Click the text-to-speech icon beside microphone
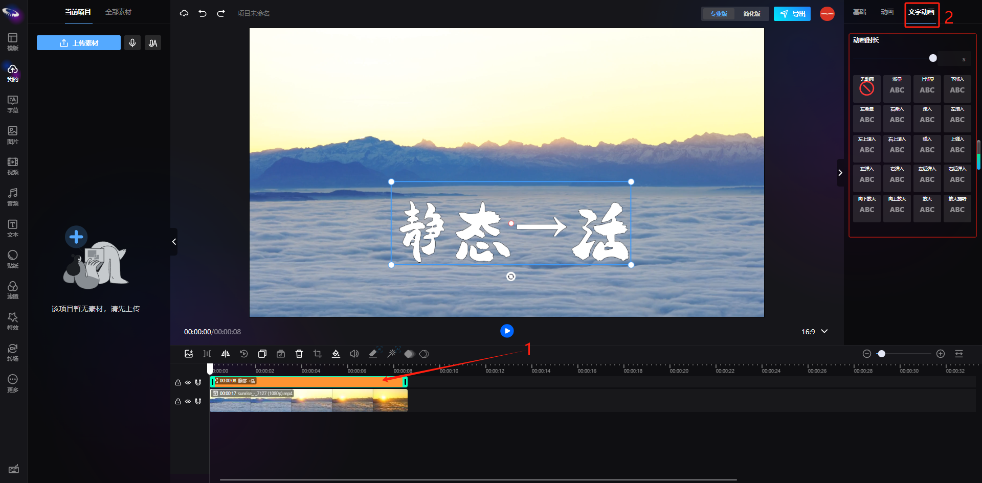Screen dimensions: 982x483 pyautogui.click(x=153, y=43)
